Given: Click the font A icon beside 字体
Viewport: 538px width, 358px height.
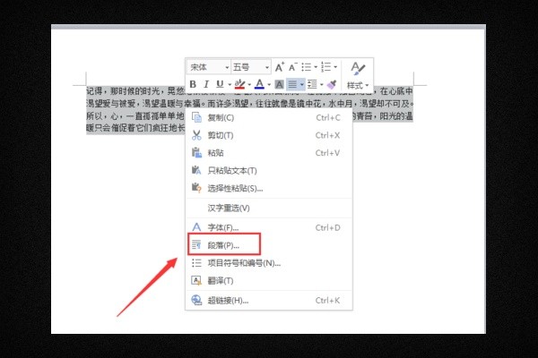Looking at the screenshot, I should pos(196,227).
